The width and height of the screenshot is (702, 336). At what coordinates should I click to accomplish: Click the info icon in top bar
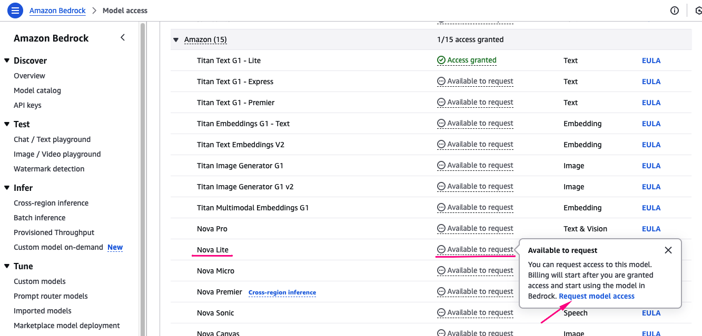pos(675,11)
